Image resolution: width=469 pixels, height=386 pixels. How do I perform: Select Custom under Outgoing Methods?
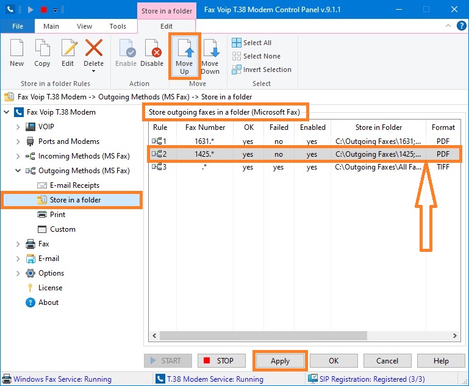63,229
